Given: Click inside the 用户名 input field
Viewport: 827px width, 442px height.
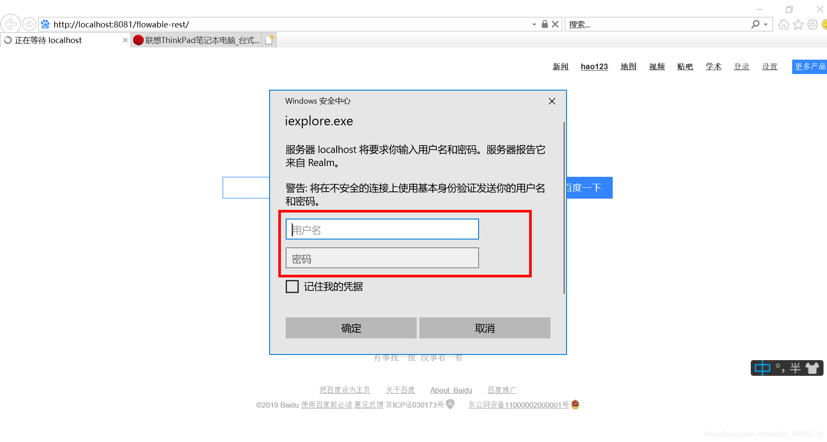Looking at the screenshot, I should click(382, 229).
